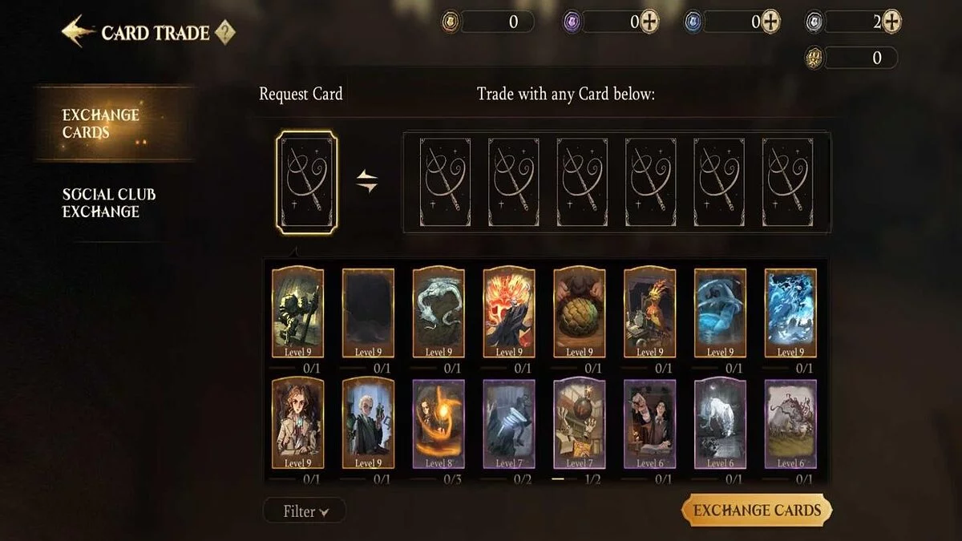
Task: Select the first empty trade card slot
Action: point(445,183)
